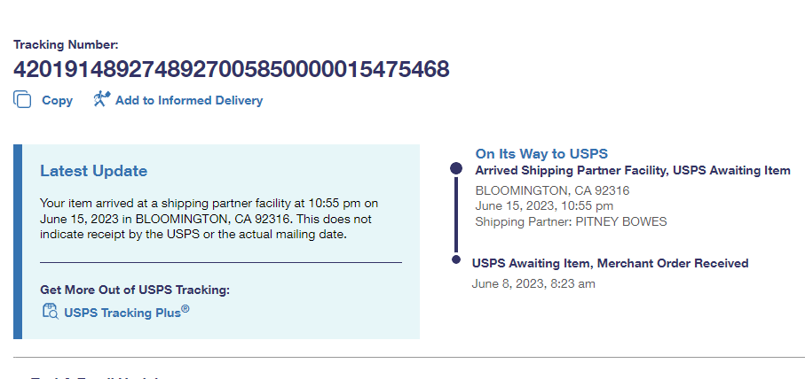Click the vertical timeline bar between events

click(x=456, y=213)
